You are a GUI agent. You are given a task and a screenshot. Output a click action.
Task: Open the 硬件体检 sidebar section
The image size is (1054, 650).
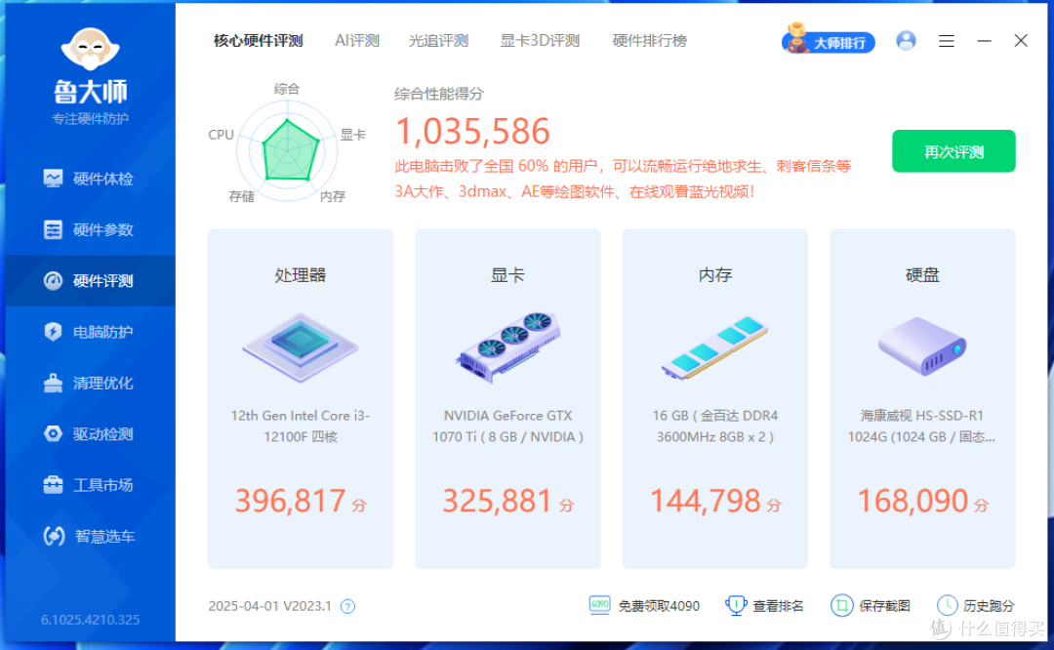90,179
